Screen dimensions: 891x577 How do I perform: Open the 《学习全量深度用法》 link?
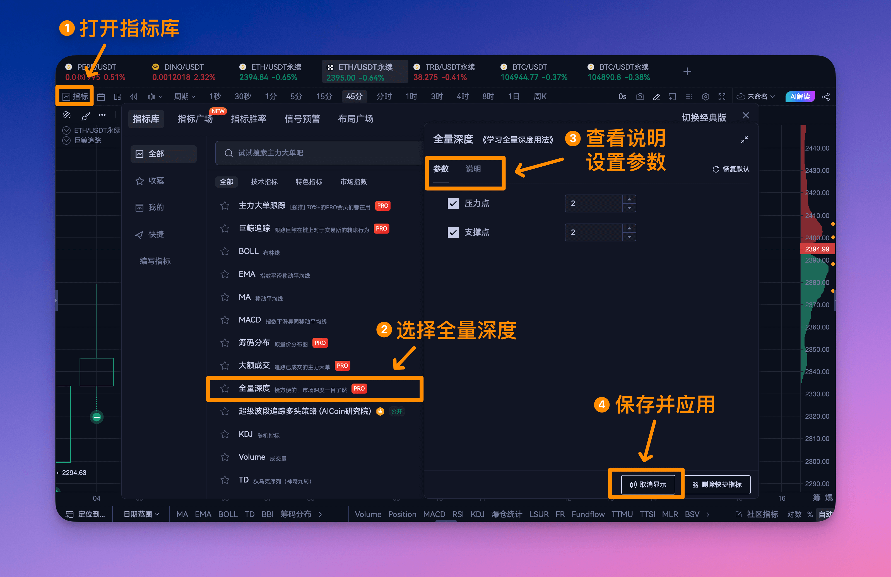[517, 140]
